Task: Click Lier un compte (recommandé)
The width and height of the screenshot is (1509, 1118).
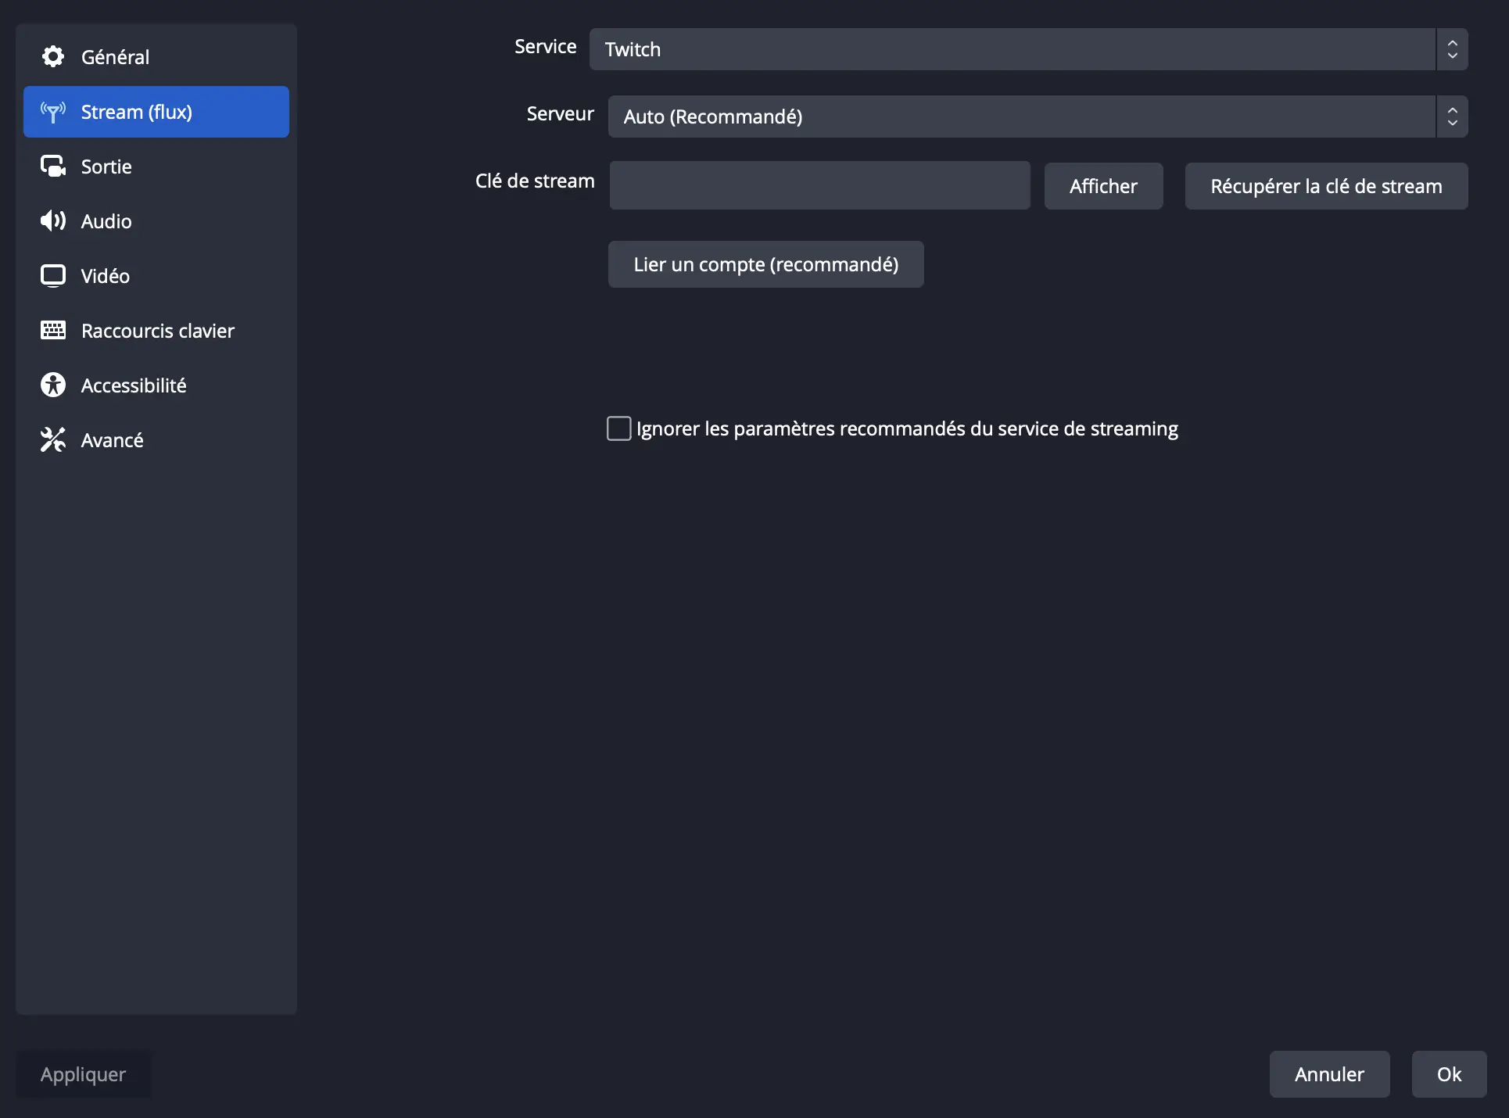Action: coord(765,264)
